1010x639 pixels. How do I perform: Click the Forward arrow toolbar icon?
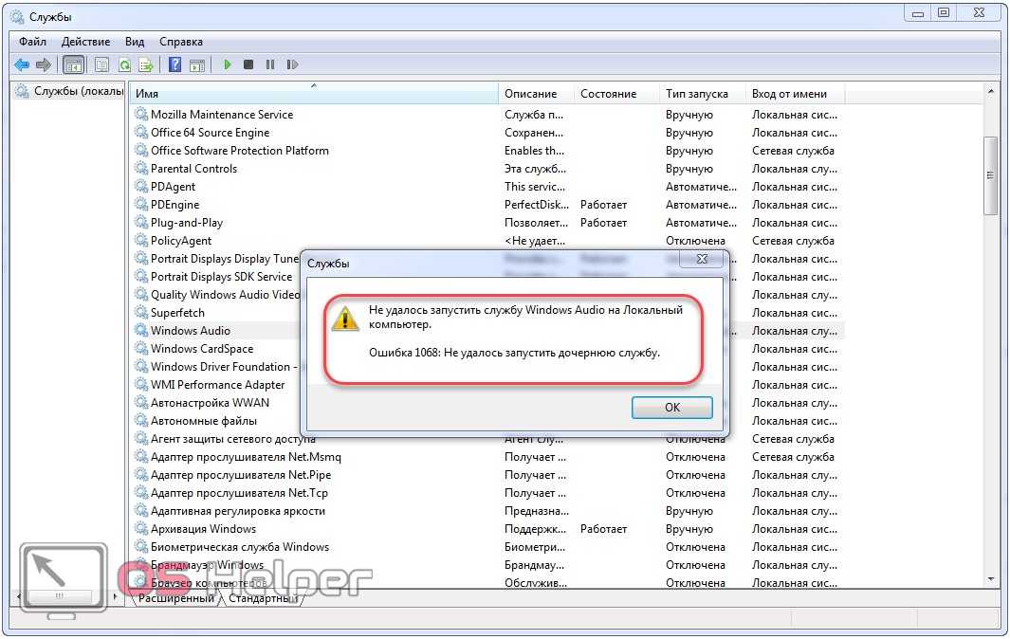[x=44, y=64]
